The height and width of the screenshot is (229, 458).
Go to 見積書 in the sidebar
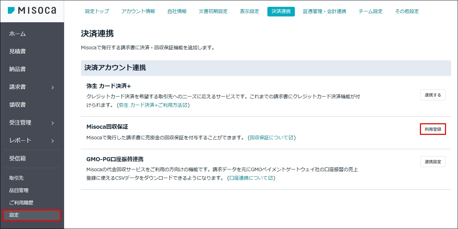tap(17, 51)
